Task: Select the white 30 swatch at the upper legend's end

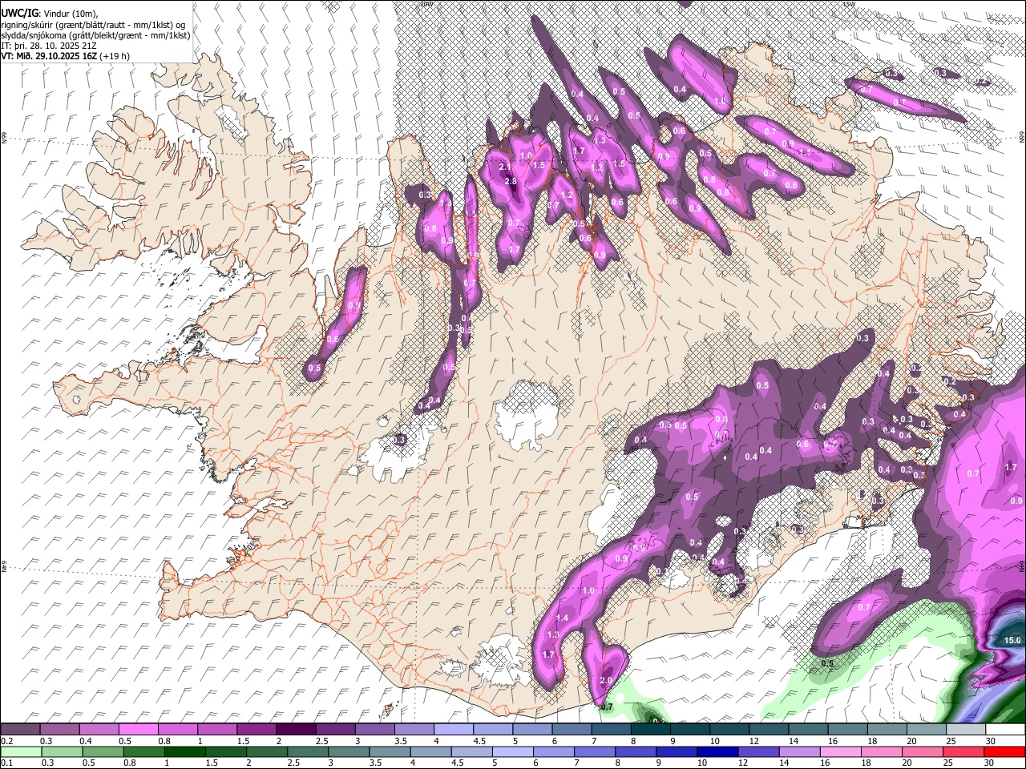Action: [x=1004, y=730]
